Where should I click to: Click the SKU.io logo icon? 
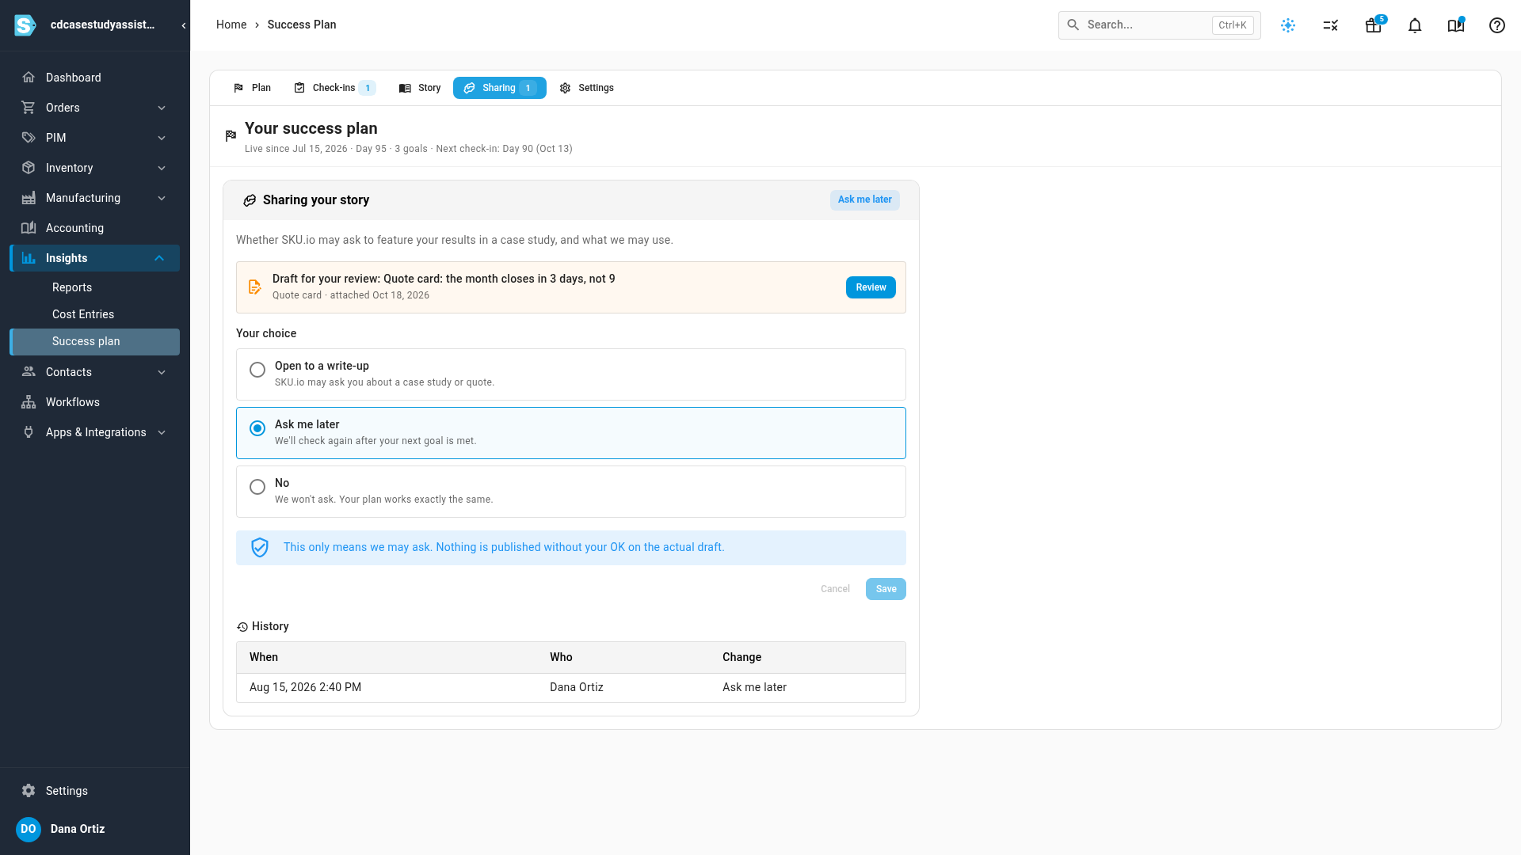point(25,25)
